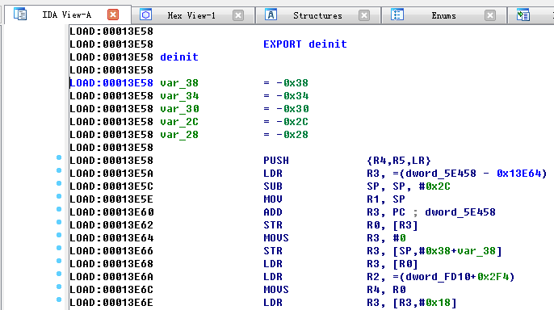The width and height of the screenshot is (554, 310).
Task: Click the PUSH instruction mnemonic
Action: coord(276,161)
